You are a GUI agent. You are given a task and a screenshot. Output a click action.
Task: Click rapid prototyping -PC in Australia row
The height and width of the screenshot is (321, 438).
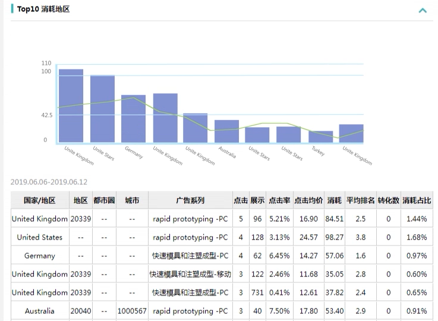(190, 311)
